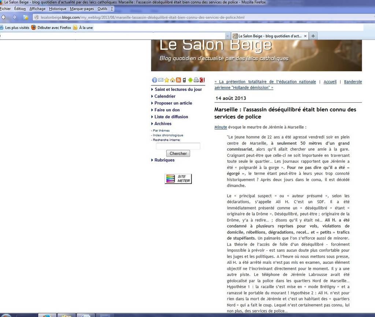
Task: Click the orange RSS feed icon in sidebar
Action: [x=178, y=80]
